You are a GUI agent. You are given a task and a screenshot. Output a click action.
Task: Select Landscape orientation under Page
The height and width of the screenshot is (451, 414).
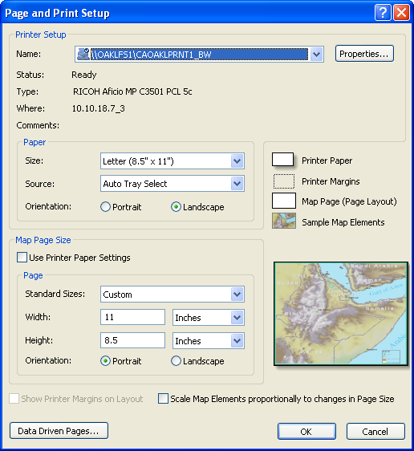tap(176, 360)
